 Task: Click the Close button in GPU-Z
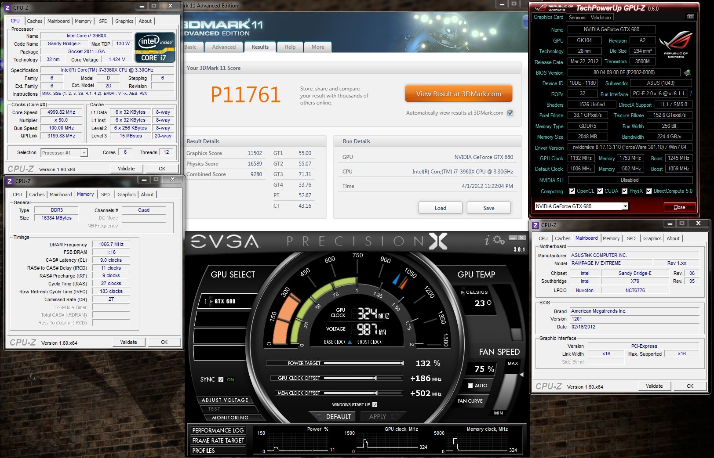(x=679, y=207)
